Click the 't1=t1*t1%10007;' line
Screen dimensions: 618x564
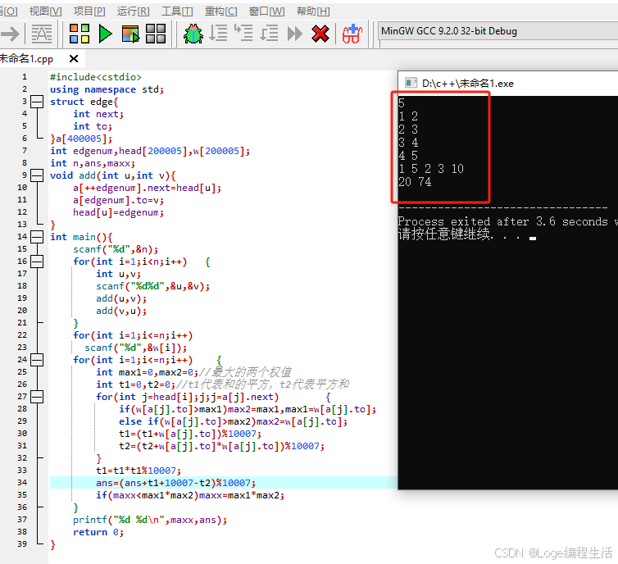pyautogui.click(x=139, y=471)
